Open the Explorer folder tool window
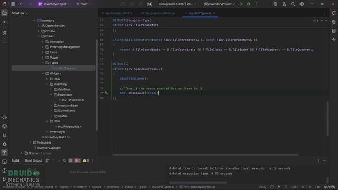This screenshot has width=338, height=190. pos(4,13)
